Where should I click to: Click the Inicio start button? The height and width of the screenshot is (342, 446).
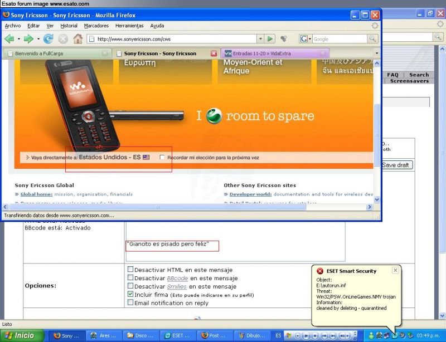(22, 336)
